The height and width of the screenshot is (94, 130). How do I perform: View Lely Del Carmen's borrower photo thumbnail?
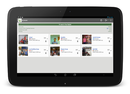(87, 39)
